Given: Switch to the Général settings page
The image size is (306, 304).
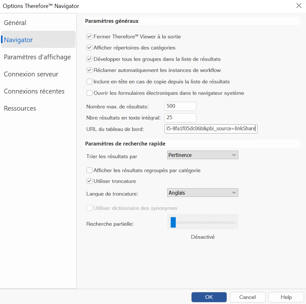Looking at the screenshot, I should [x=14, y=23].
